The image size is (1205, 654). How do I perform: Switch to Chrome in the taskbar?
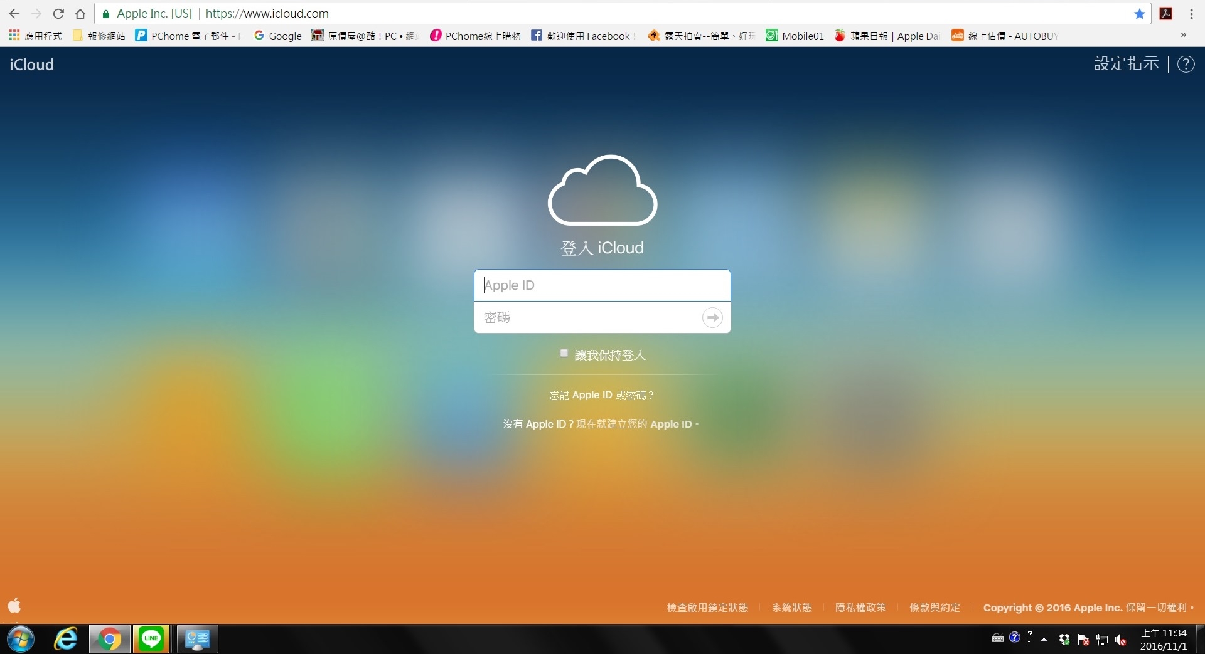pos(110,640)
